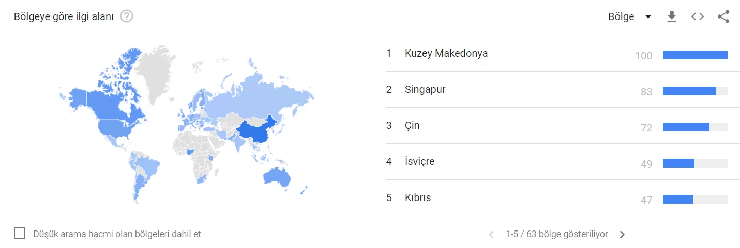Open Kıbrıs region details
The width and height of the screenshot is (740, 248).
pyautogui.click(x=418, y=197)
